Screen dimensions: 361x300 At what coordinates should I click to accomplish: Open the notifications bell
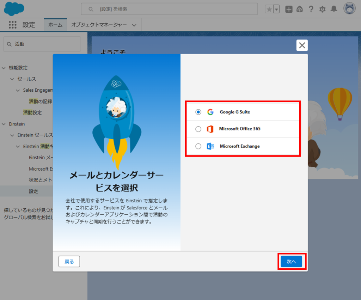(x=334, y=9)
